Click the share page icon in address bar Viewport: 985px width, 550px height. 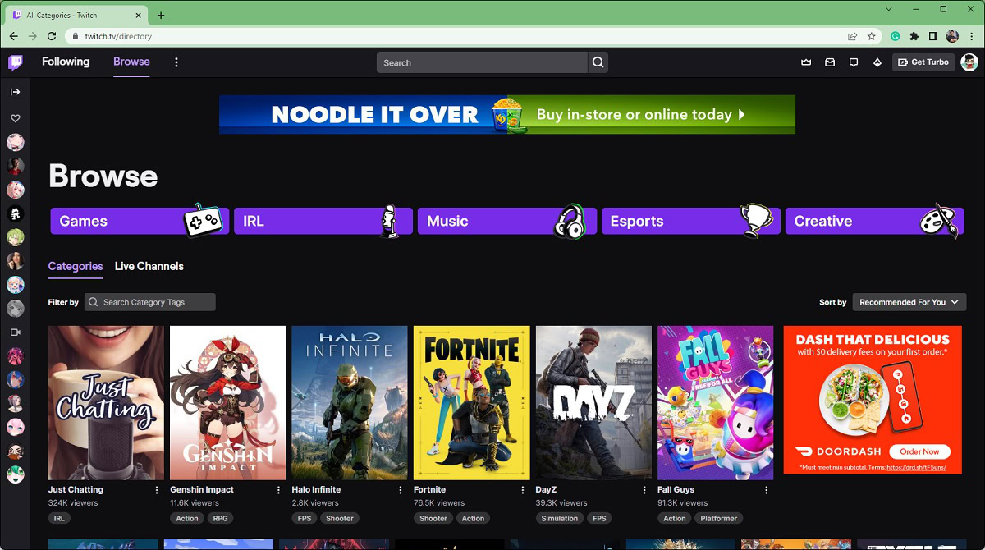tap(853, 36)
